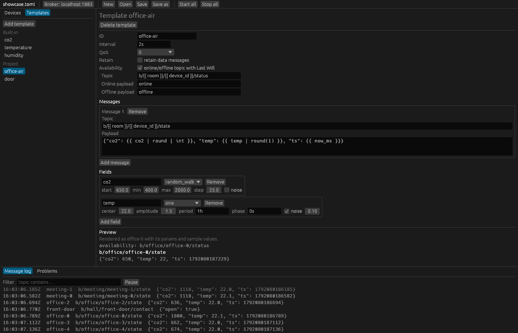Show the Message log tab
This screenshot has height=333, width=518.
pyautogui.click(x=18, y=271)
